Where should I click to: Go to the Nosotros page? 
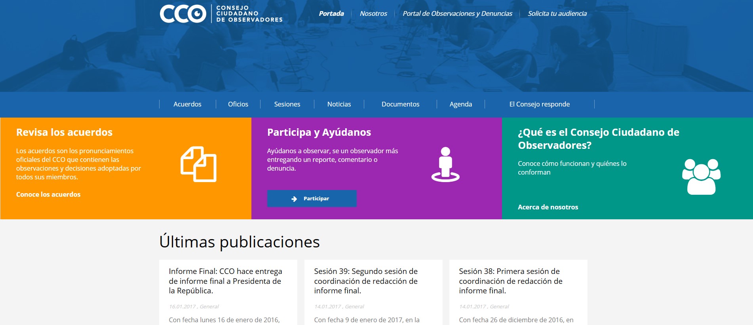coord(373,13)
